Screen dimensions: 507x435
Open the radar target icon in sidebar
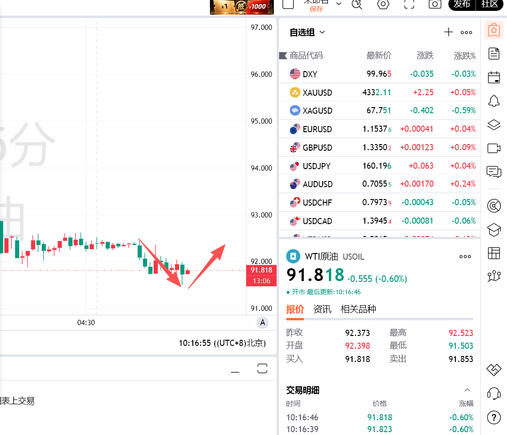pyautogui.click(x=494, y=206)
